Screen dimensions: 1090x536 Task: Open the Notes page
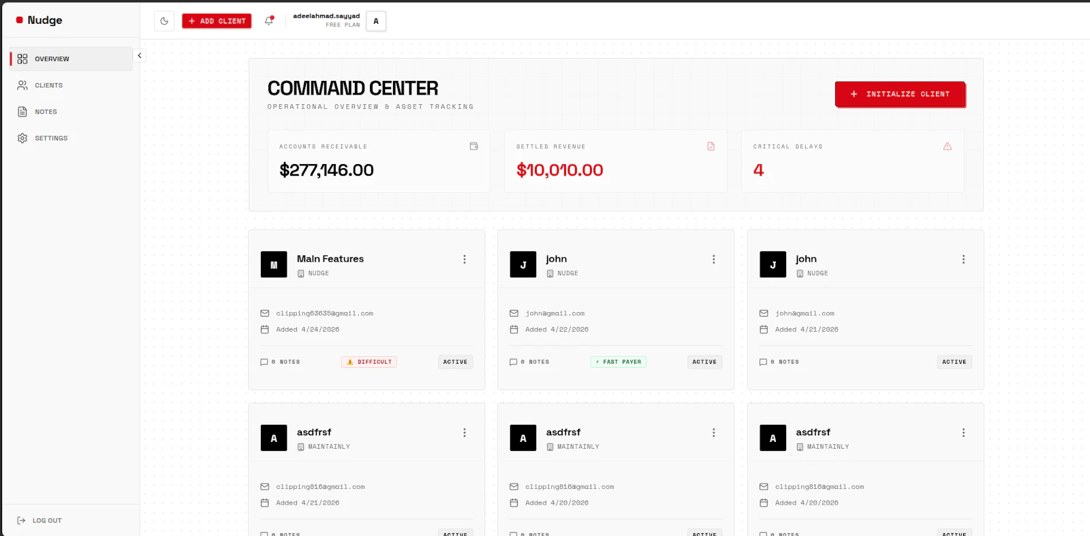click(71, 112)
